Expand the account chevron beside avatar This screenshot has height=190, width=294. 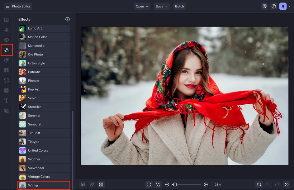(x=290, y=6)
